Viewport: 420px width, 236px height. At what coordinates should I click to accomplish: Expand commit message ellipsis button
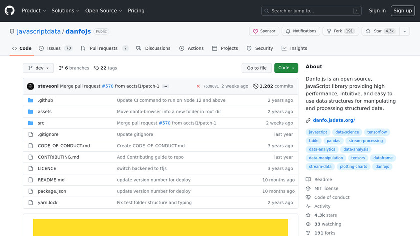click(165, 86)
